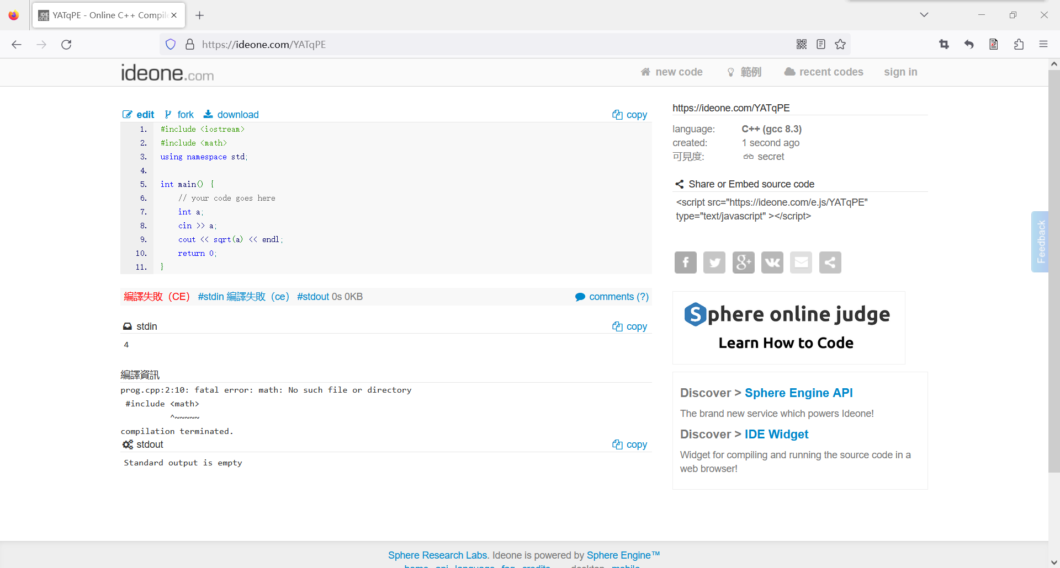Click Sphere Research Labs footer link
1060x568 pixels.
pyautogui.click(x=437, y=555)
